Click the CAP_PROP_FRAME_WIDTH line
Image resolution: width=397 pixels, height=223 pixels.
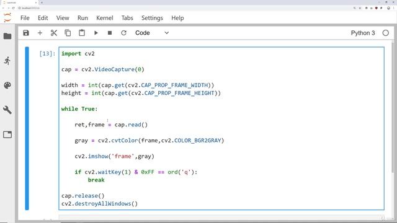pos(138,85)
